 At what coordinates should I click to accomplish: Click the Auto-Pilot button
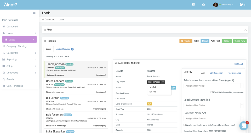[215, 41]
